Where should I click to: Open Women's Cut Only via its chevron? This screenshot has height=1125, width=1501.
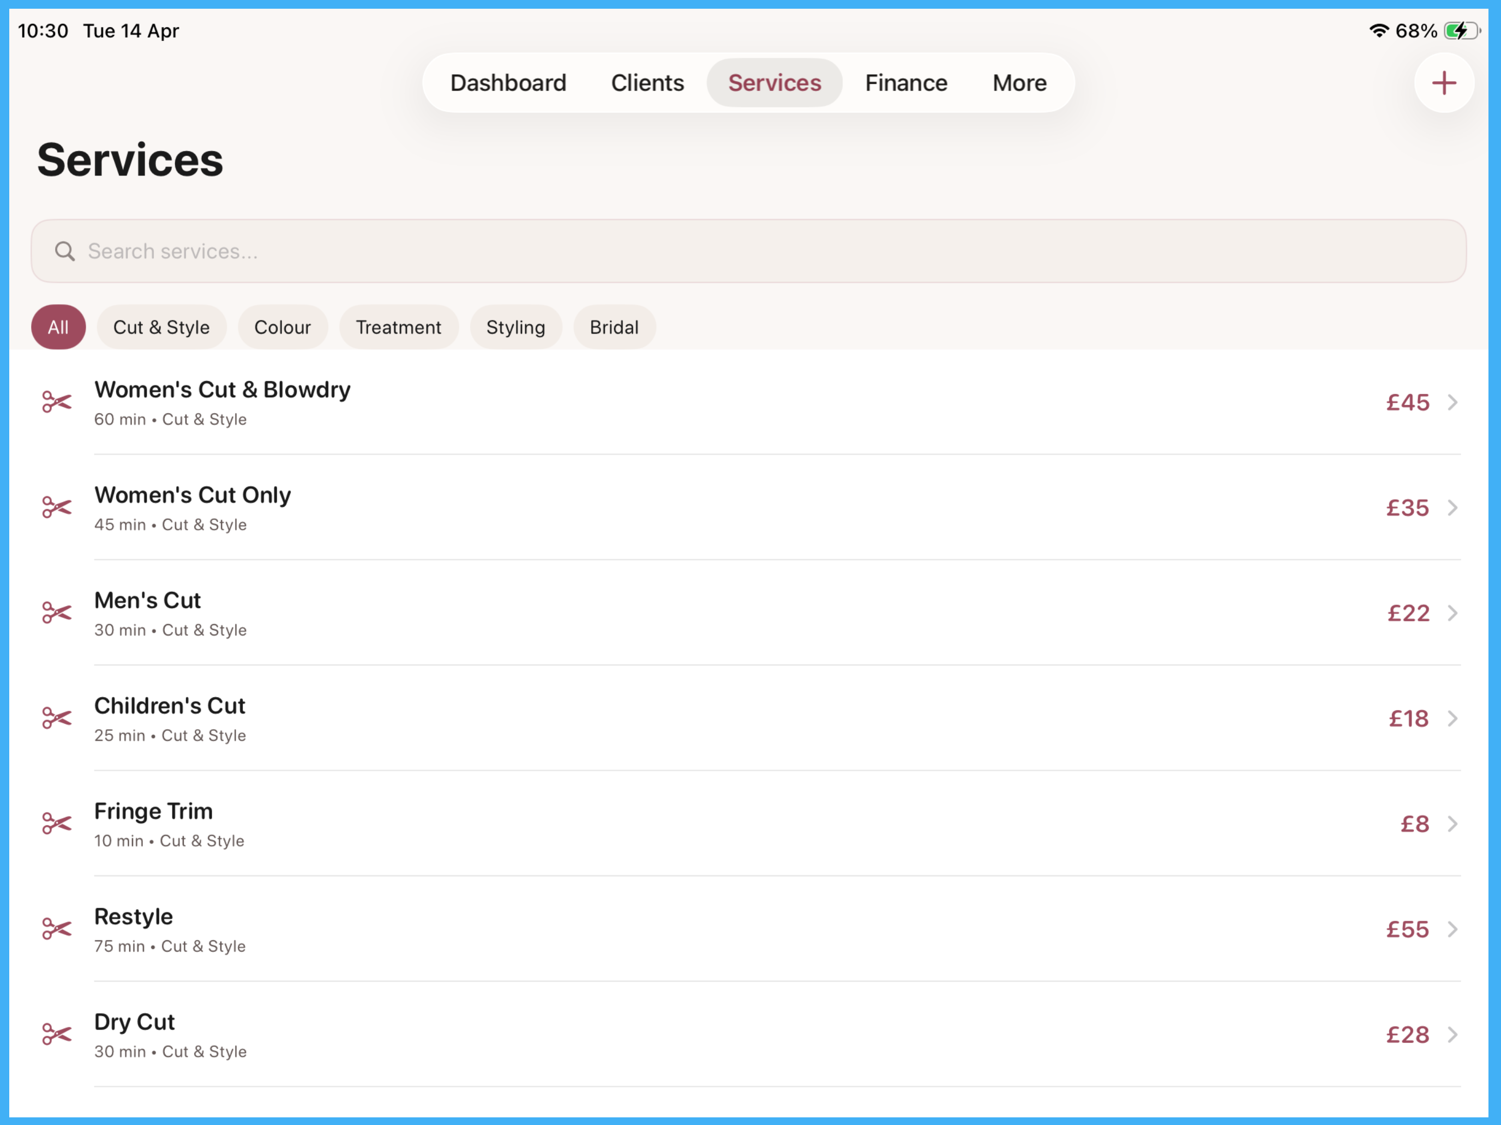tap(1452, 507)
